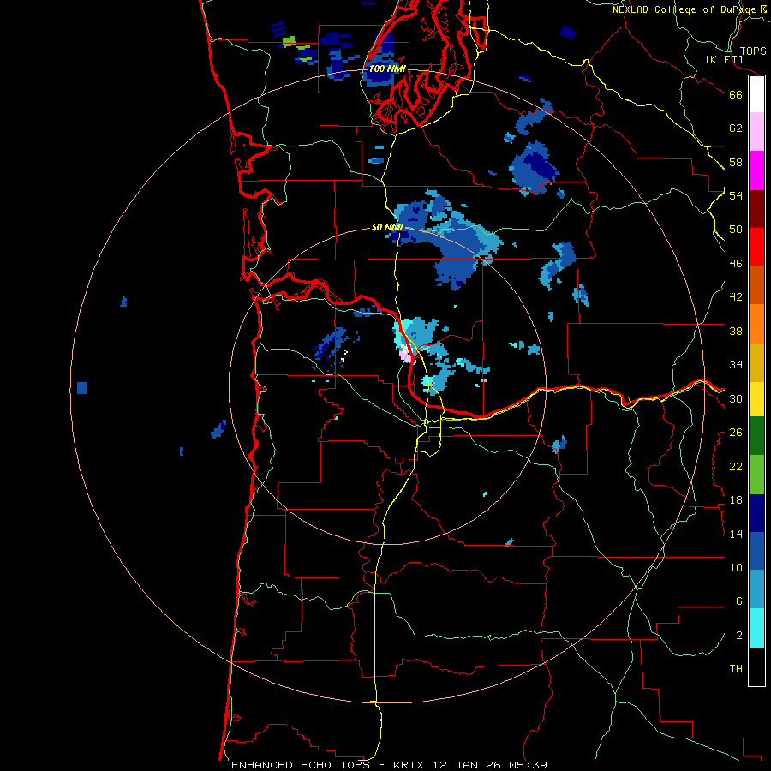Viewport: 771px width, 771px height.
Task: Click the 62 legend value
Action: click(736, 128)
